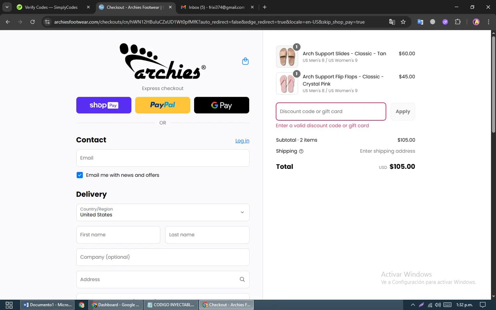Close the Gmail Inbox tab
Image resolution: width=496 pixels, height=310 pixels.
(252, 7)
